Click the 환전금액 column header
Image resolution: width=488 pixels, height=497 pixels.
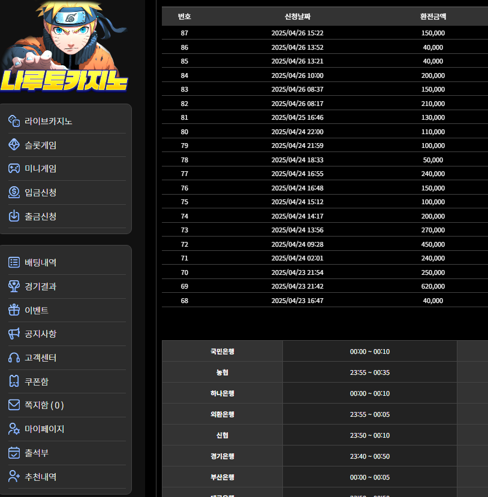433,17
